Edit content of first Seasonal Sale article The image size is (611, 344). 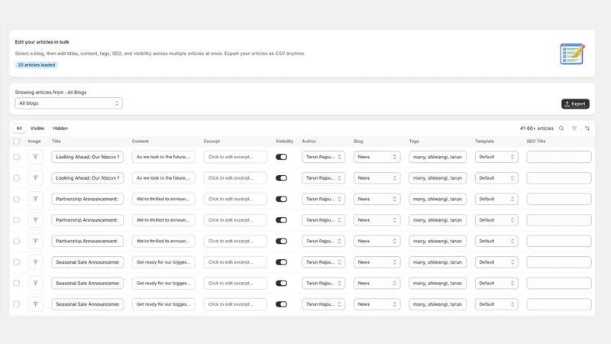pos(163,262)
